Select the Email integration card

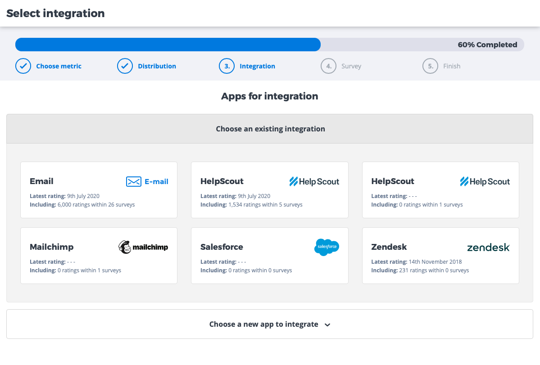pyautogui.click(x=99, y=190)
